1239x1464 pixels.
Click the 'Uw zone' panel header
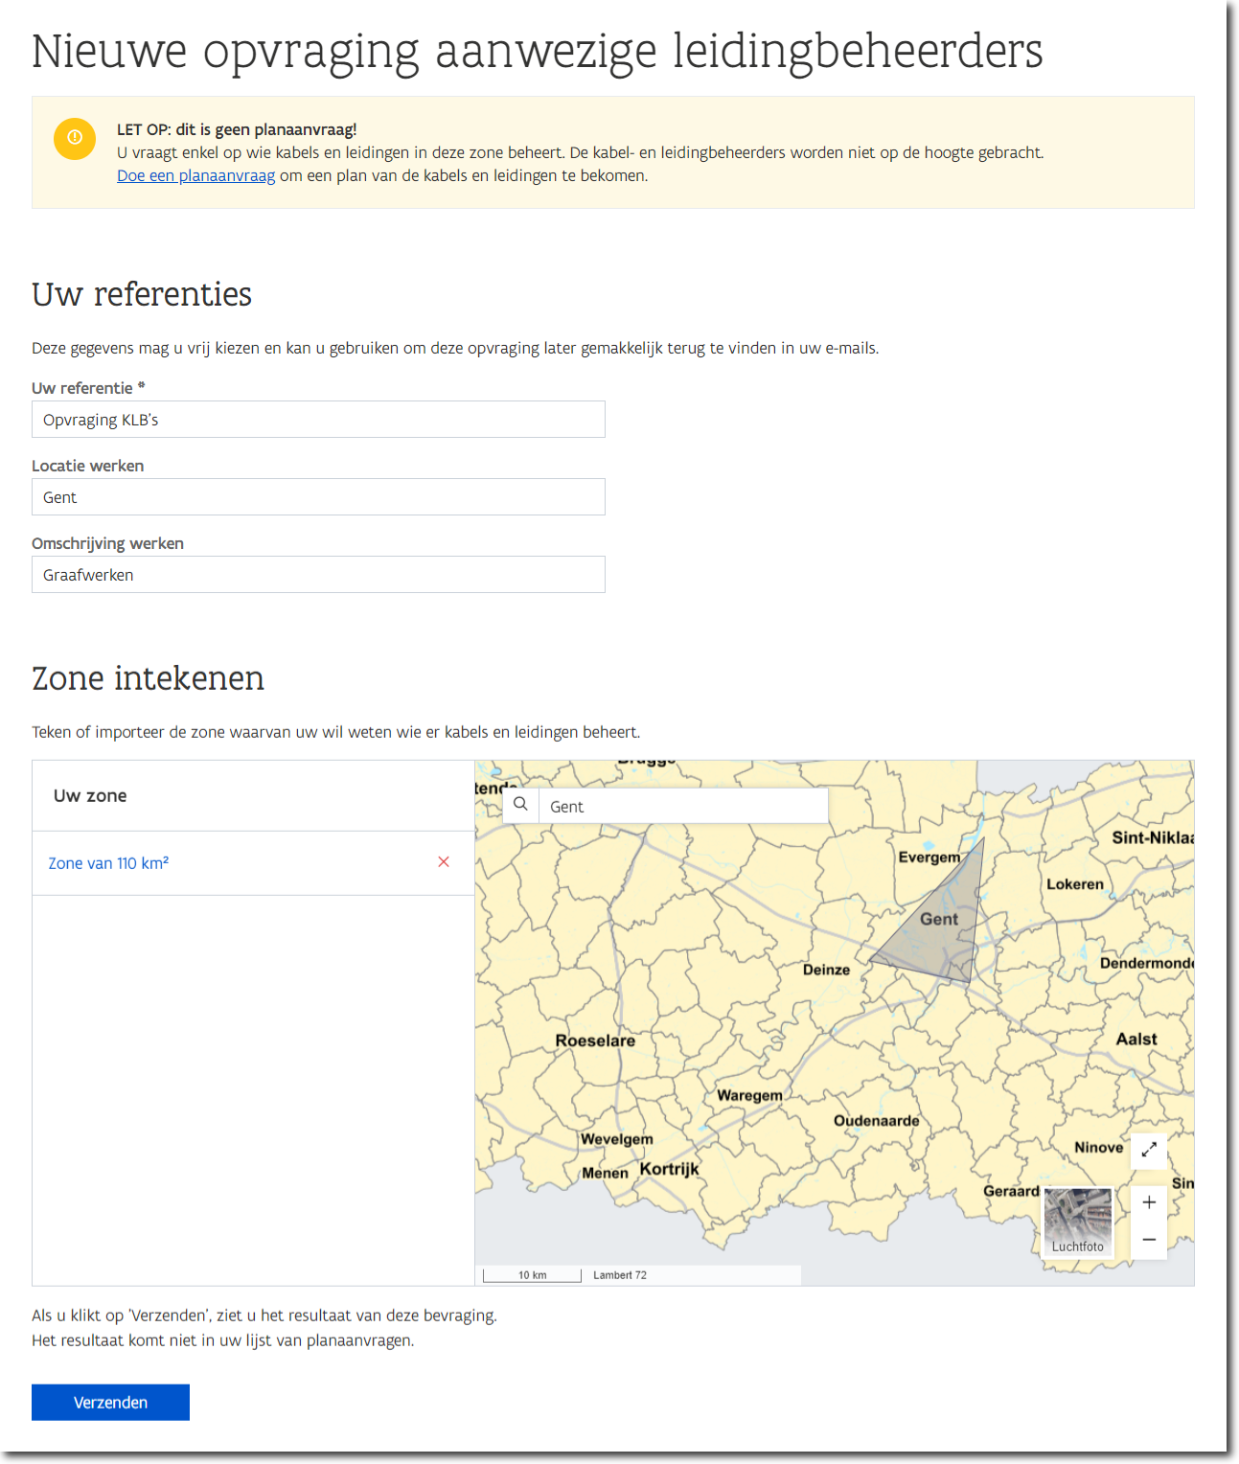pos(89,795)
